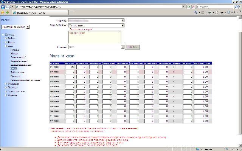
Task: Open the farm dropdown at top of form
Action: 123,20
